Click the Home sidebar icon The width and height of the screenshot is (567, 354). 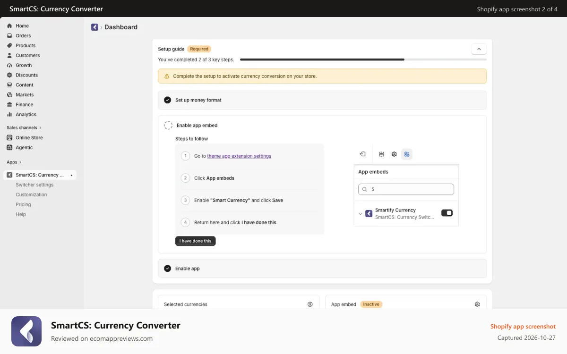click(9, 26)
